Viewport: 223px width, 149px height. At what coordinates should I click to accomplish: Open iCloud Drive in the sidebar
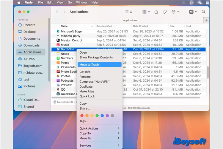click(31, 100)
